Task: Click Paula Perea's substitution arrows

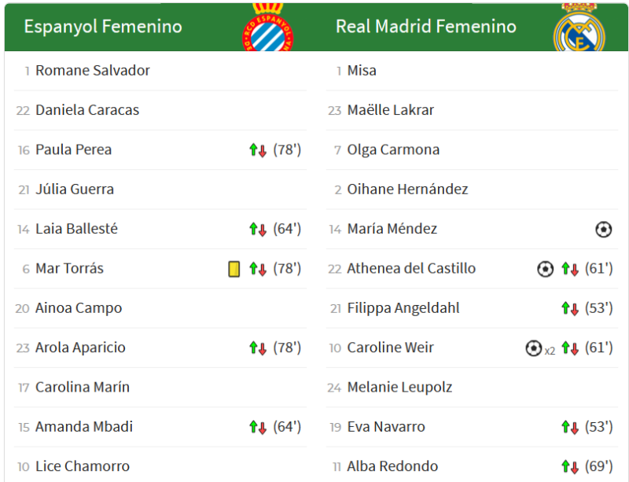Action: 258,150
